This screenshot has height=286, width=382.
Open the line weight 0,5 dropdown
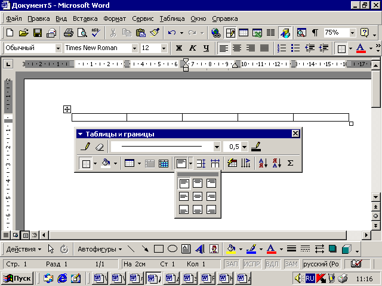(244, 147)
